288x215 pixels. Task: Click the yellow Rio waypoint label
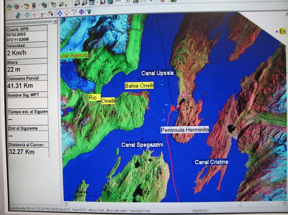94,97
